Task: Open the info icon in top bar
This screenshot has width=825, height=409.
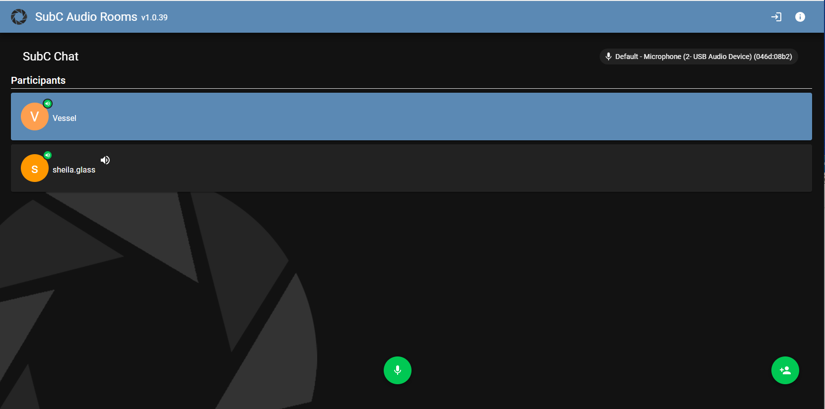Action: [800, 17]
